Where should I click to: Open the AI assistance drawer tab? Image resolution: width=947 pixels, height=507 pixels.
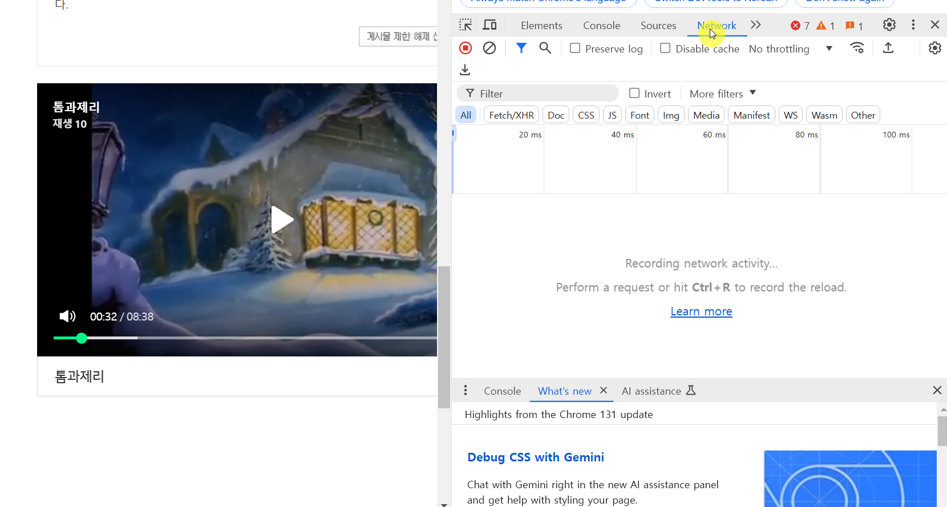(659, 391)
